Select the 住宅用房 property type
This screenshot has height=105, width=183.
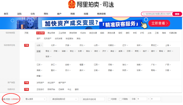[x=40, y=33]
